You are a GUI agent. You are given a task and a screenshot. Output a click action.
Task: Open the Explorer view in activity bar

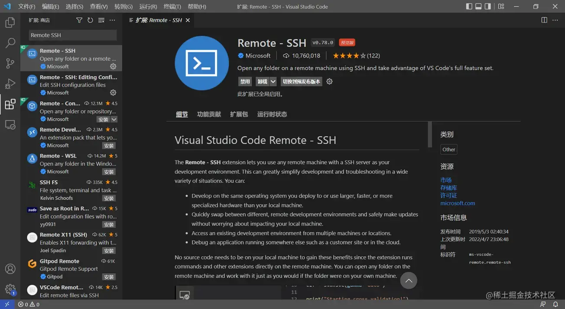point(10,23)
